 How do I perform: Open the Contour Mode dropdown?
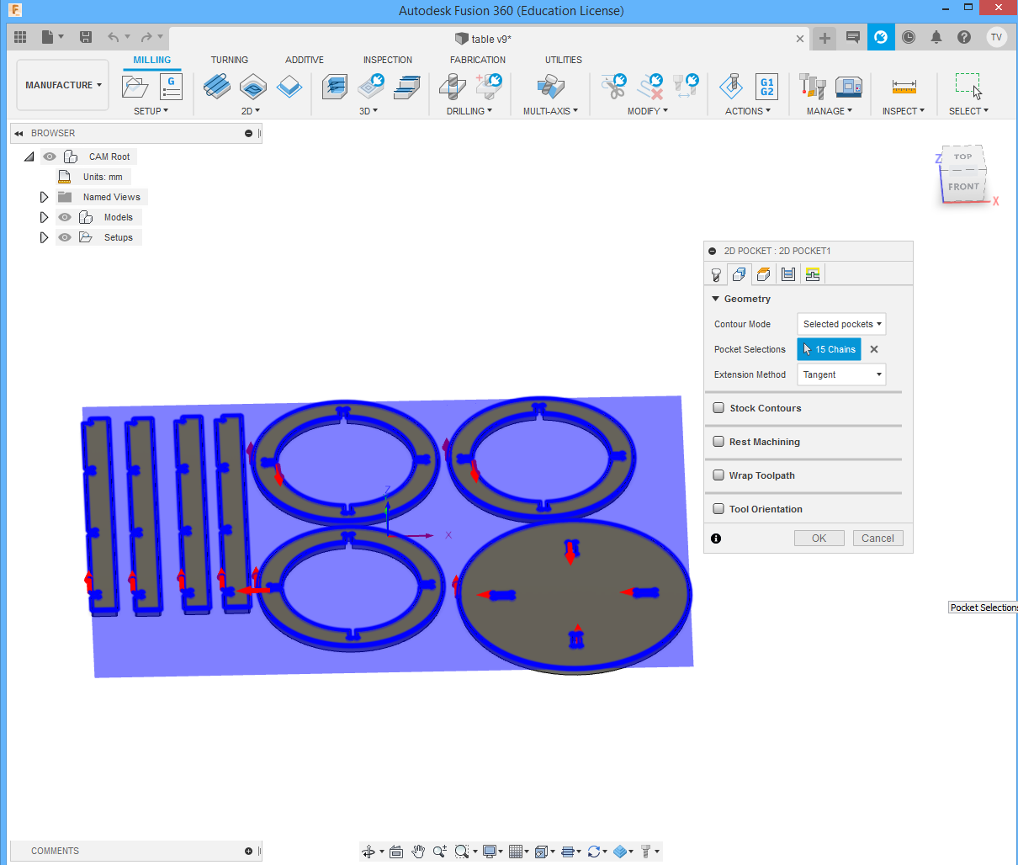[841, 324]
